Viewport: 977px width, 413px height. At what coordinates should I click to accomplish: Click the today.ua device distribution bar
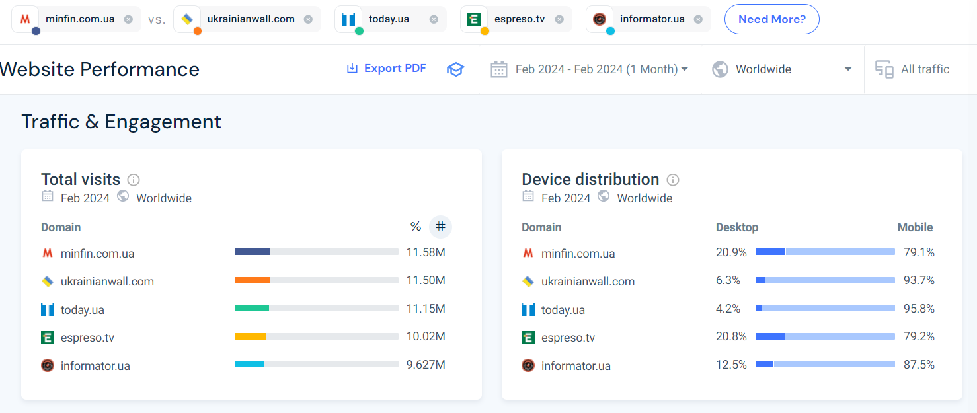825,308
